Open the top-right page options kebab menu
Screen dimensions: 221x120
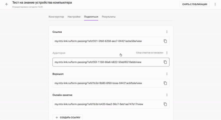point(215,4)
